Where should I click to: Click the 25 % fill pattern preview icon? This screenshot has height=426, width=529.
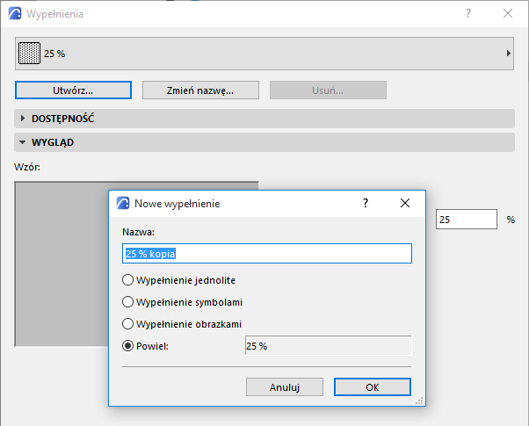[29, 54]
